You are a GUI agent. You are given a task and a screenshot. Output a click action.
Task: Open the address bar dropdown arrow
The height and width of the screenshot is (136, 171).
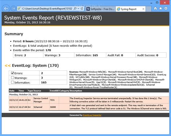[78, 9]
